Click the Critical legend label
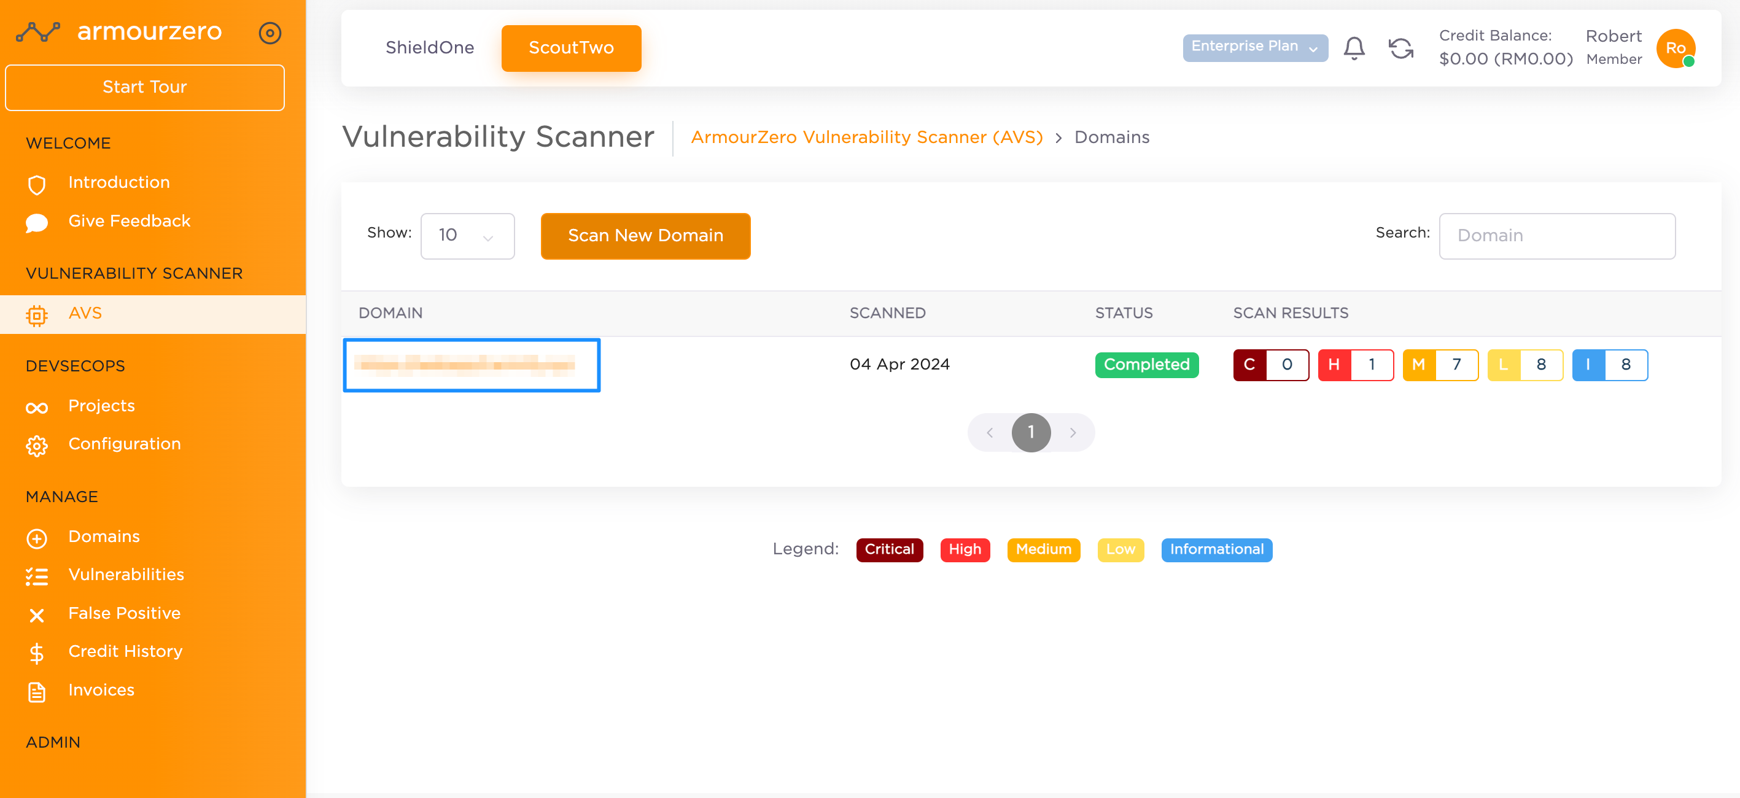 click(889, 550)
